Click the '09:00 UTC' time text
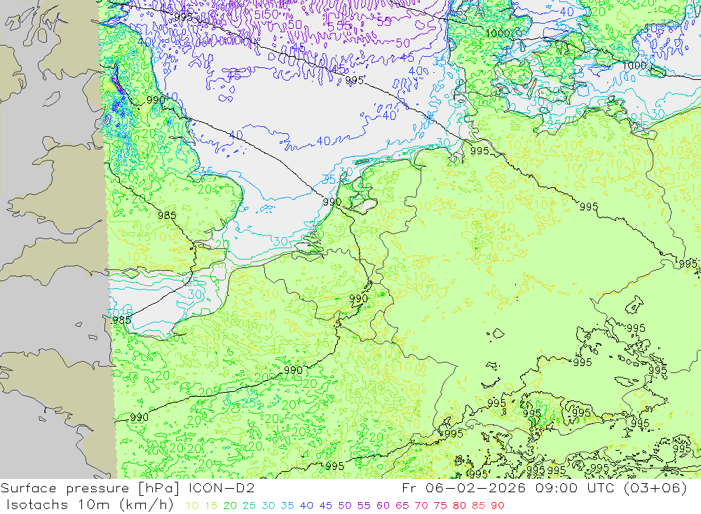Image resolution: width=701 pixels, height=514 pixels. click(x=575, y=487)
